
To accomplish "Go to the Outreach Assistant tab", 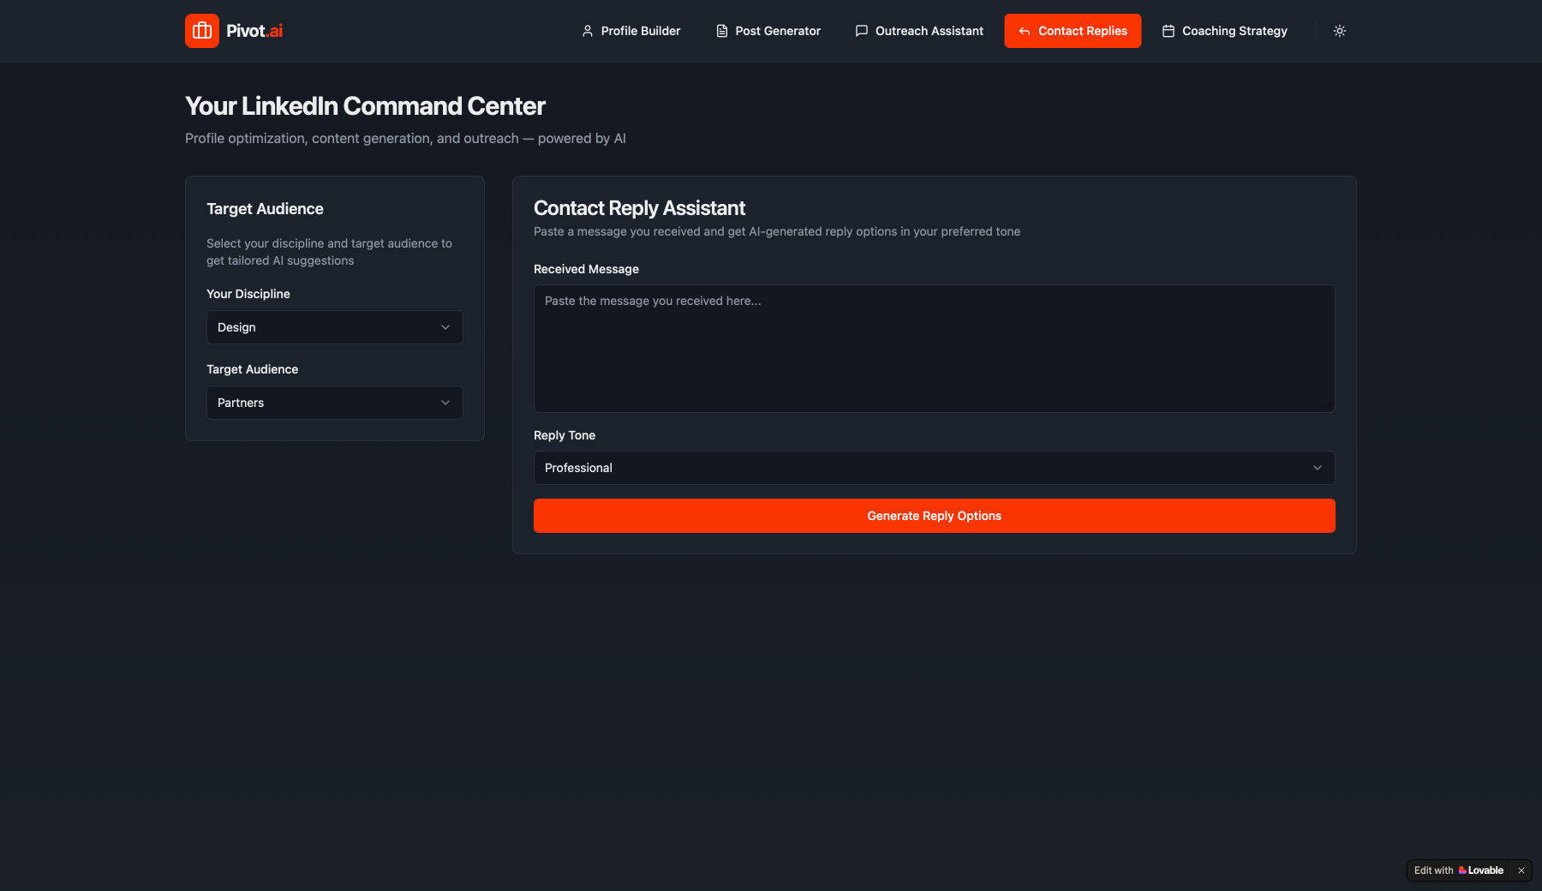I will 919,31.
